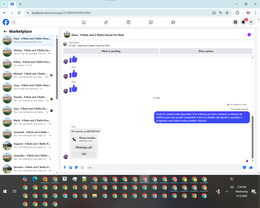Open Susy conversation in the list
Screen dimensions: 260x208
pos(28,110)
